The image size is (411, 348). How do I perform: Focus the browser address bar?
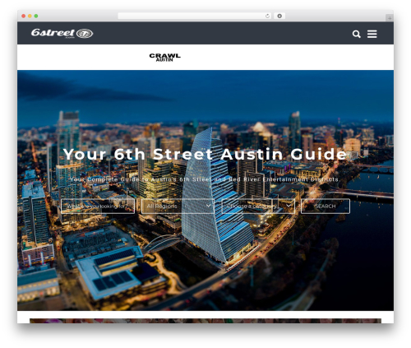click(195, 16)
